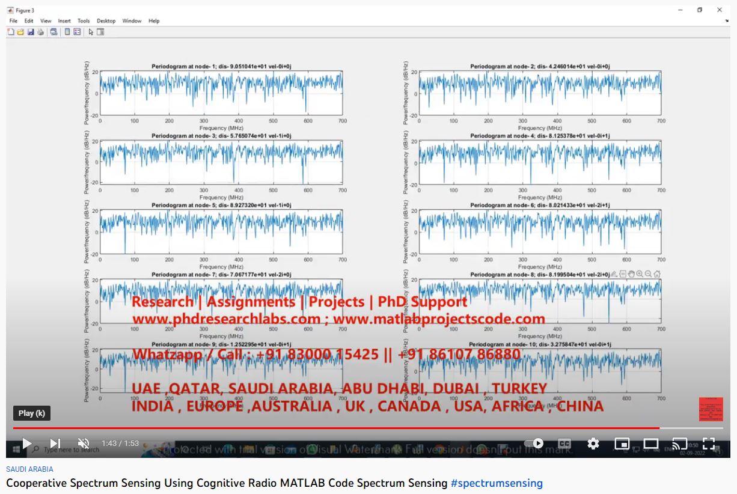Click the Save Figure icon in the toolbar
737x494 pixels.
pos(31,32)
